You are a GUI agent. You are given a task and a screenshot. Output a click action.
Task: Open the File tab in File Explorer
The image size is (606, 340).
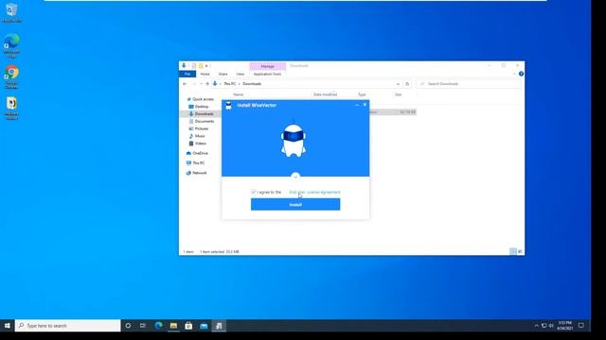click(187, 74)
